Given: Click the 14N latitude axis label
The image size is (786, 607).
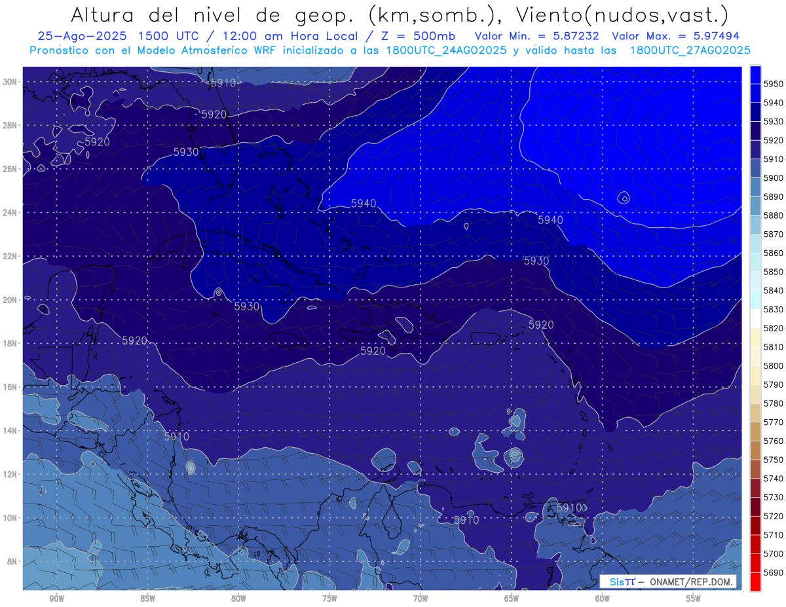Looking at the screenshot, I should 11,431.
